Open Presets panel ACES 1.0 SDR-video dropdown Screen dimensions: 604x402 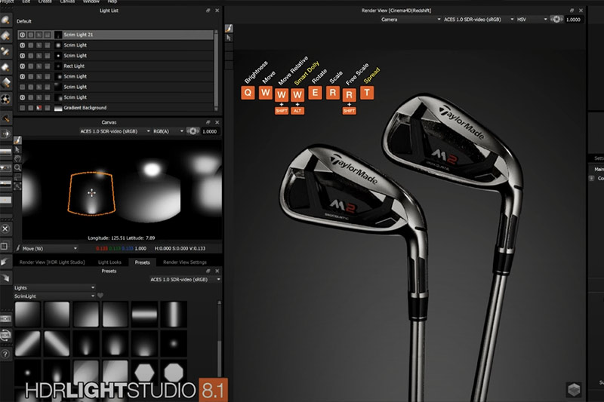[x=185, y=279]
